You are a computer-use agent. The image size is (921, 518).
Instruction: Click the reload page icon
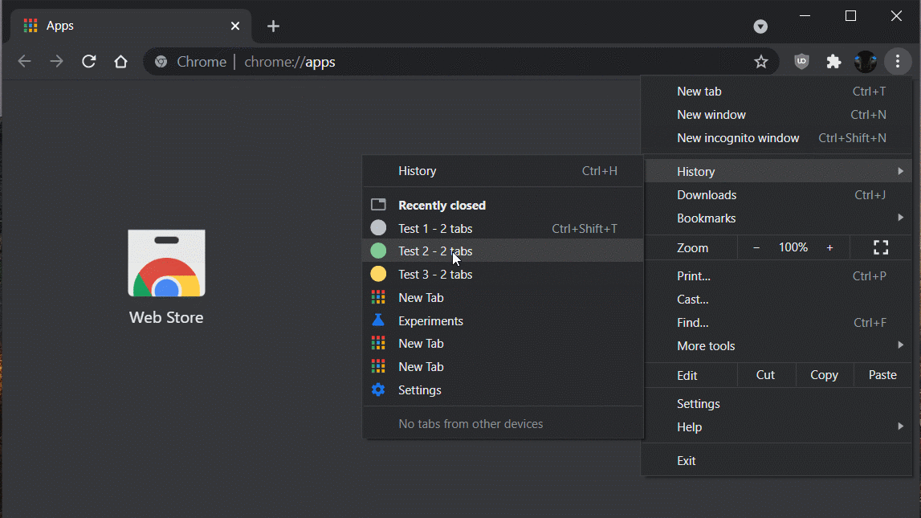[x=88, y=61]
